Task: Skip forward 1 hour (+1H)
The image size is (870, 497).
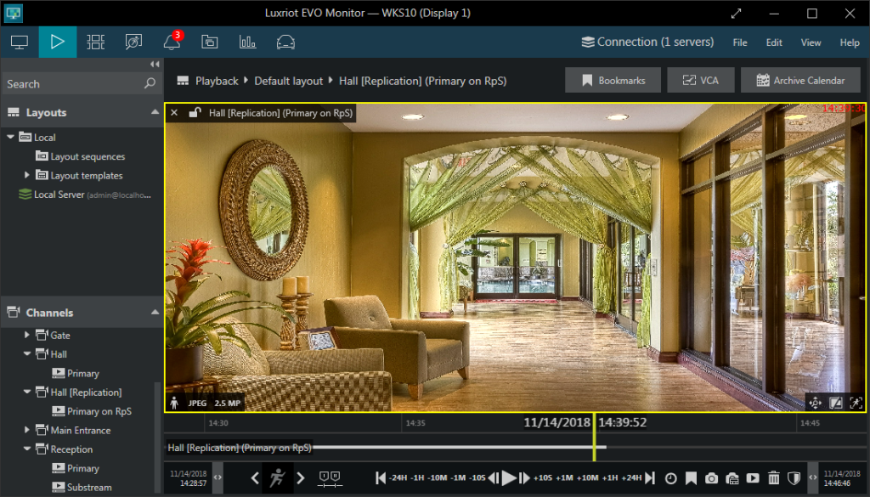Action: coord(610,477)
